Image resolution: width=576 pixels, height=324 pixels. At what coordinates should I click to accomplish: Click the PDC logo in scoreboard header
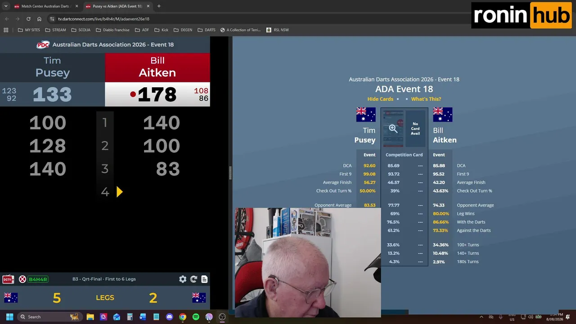click(x=43, y=45)
